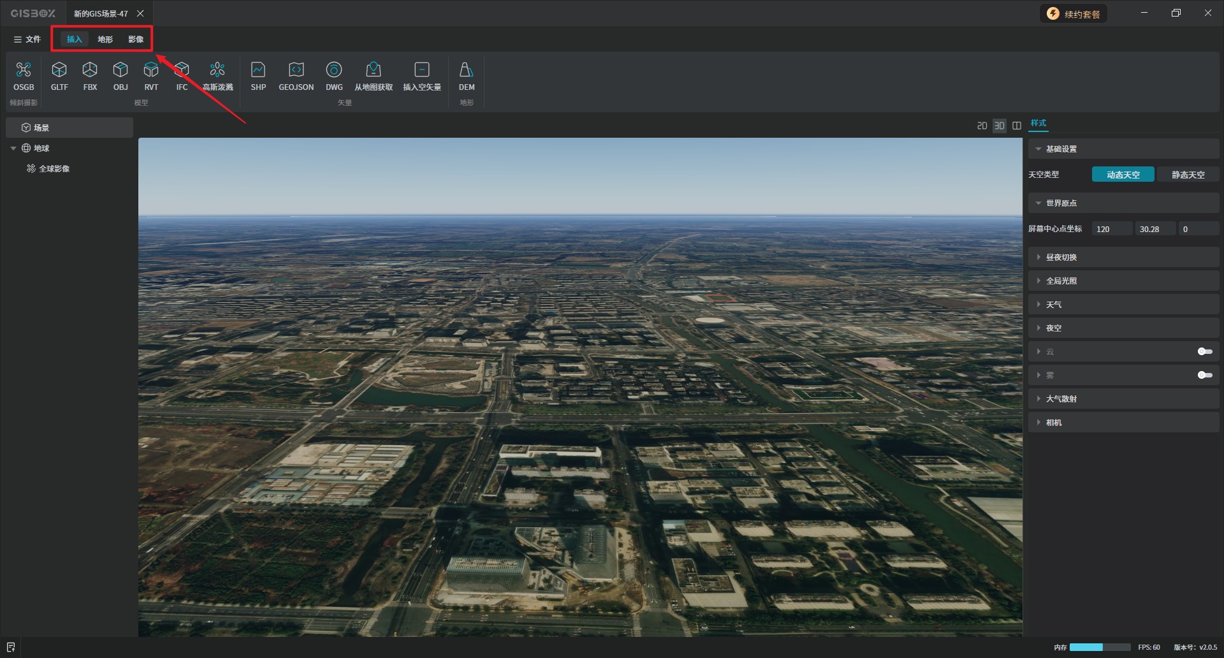Select 静态天空 sky type option

point(1188,175)
